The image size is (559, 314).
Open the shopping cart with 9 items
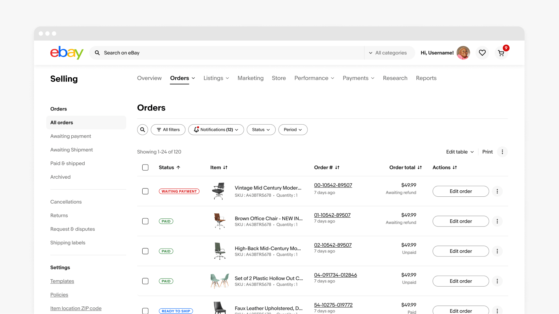pyautogui.click(x=501, y=53)
